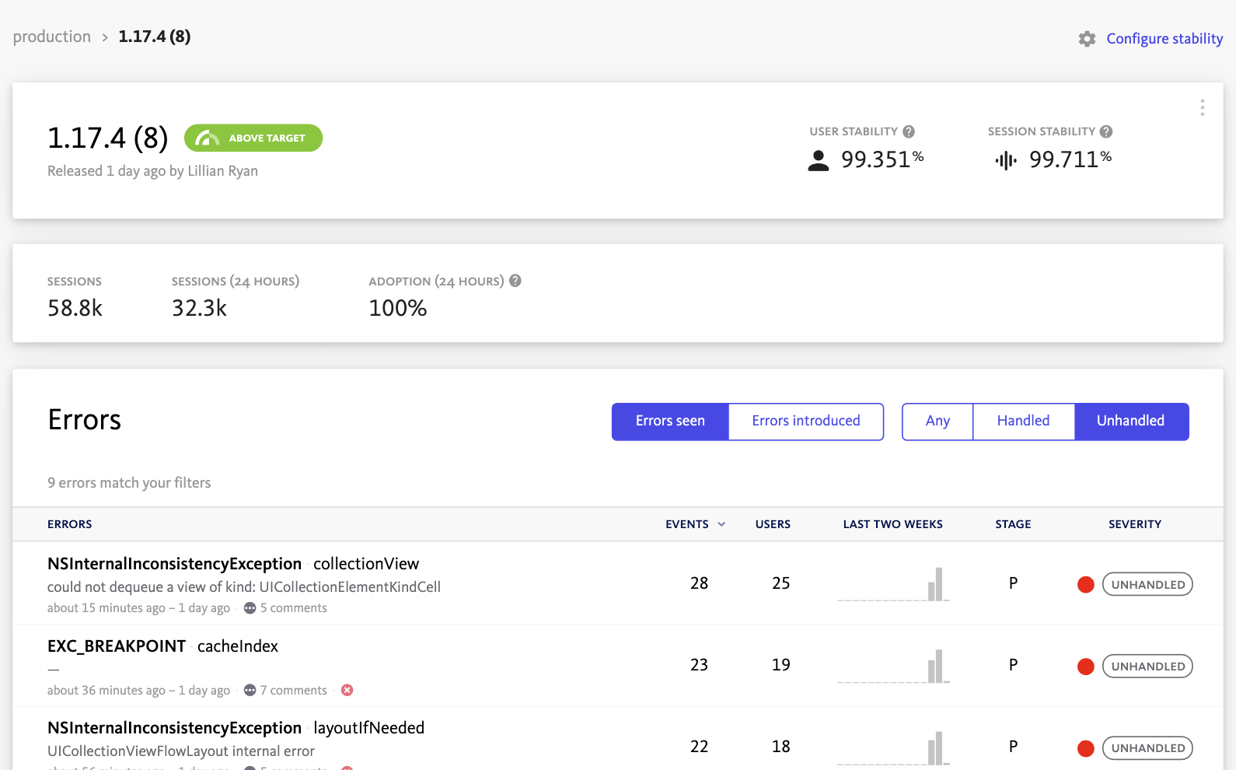Click red severity dot for cacheIndex error
The width and height of the screenshot is (1236, 770).
(x=1086, y=667)
